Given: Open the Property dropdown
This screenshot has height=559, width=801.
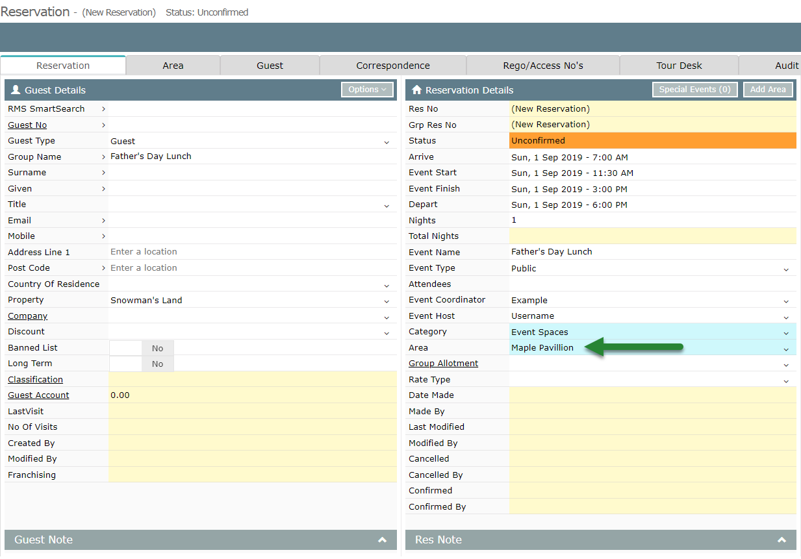Looking at the screenshot, I should pos(387,301).
